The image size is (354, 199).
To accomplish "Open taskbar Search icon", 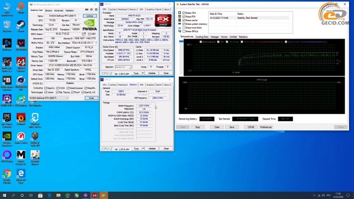I will [x=13, y=195].
